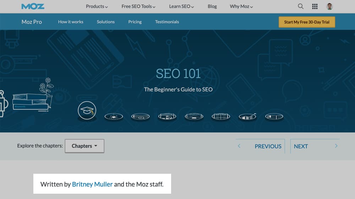Viewport: 355px width, 199px height.
Task: Follow the Britney Muller author link
Action: 92,184
